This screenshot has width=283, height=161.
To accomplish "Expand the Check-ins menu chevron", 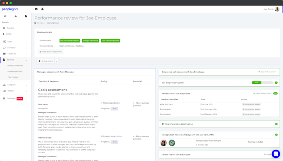I will (x=26, y=54).
